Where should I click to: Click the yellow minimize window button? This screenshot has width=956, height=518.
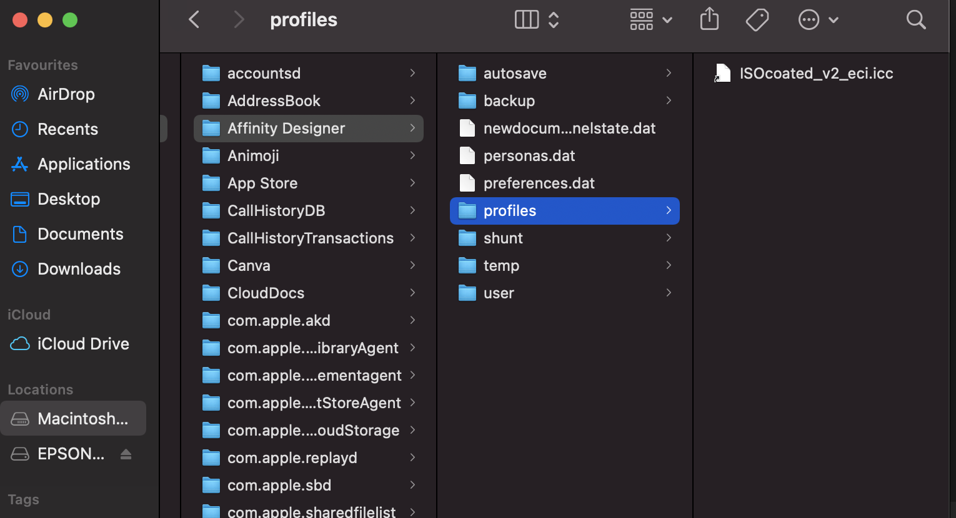click(45, 20)
